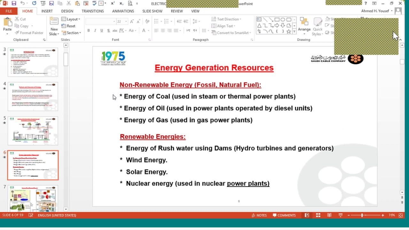Select the Isosceles Triangle shape

tap(259, 26)
